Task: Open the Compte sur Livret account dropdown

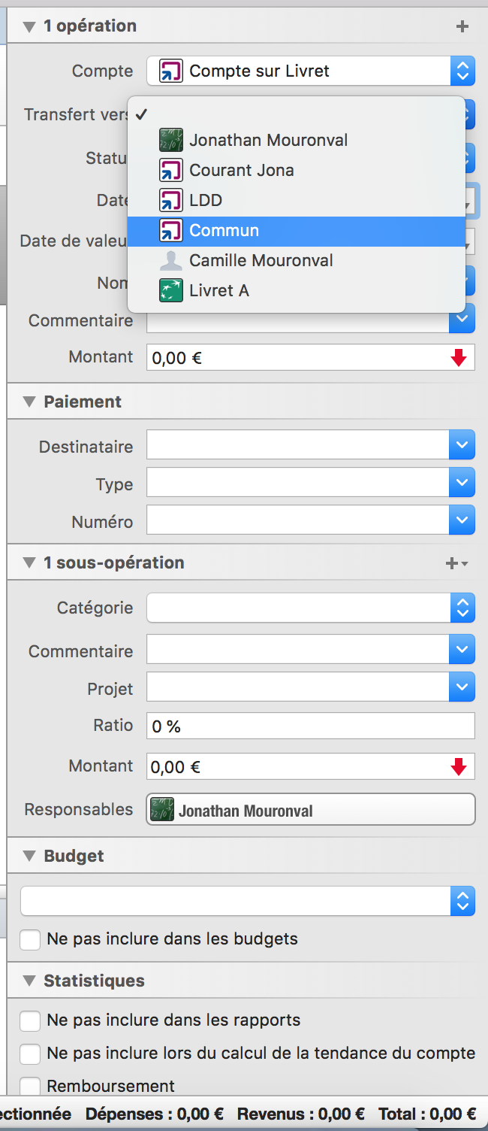Action: [311, 71]
